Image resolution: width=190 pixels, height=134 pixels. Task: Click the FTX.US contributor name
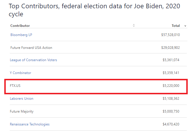[16, 85]
